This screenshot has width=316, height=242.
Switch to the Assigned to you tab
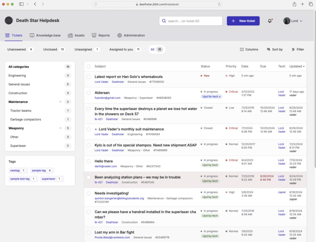[121, 49]
